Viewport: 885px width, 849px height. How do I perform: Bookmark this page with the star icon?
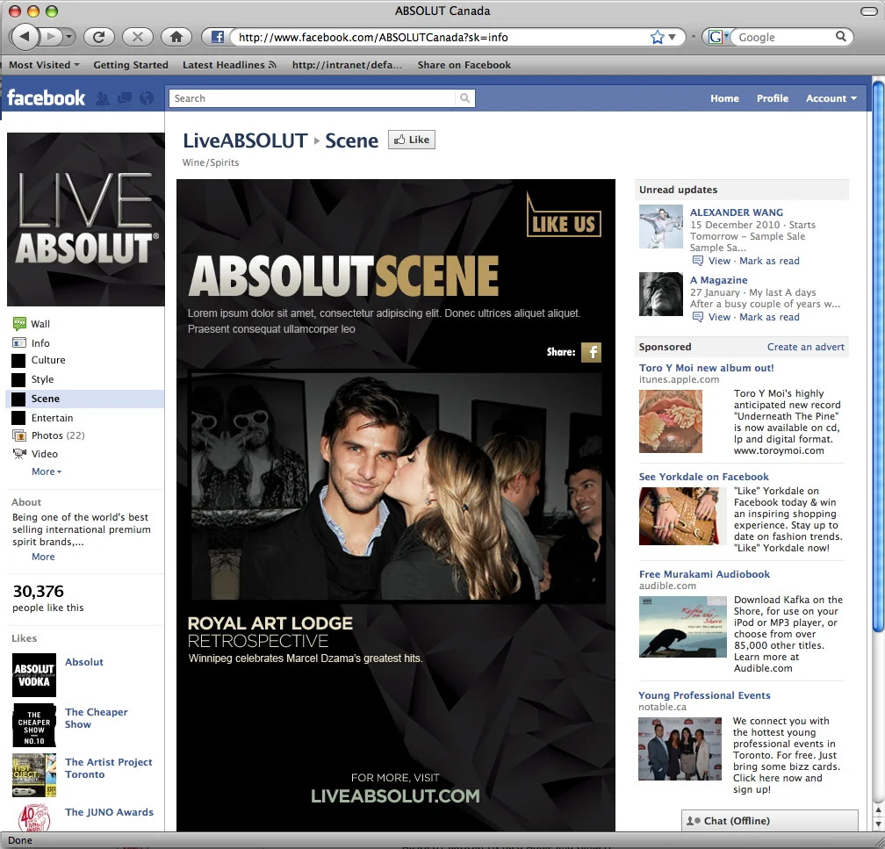click(x=657, y=37)
